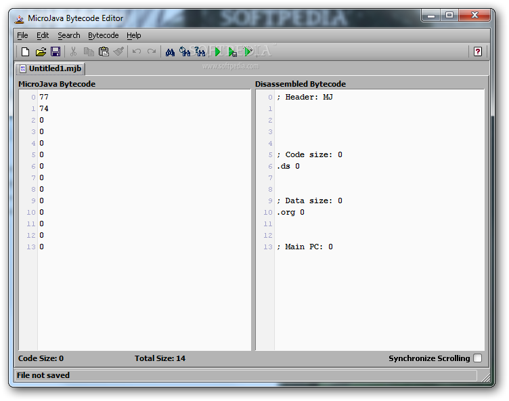This screenshot has width=509, height=401.
Task: Click byte 0 at bytecode line 13
Action: (x=41, y=247)
